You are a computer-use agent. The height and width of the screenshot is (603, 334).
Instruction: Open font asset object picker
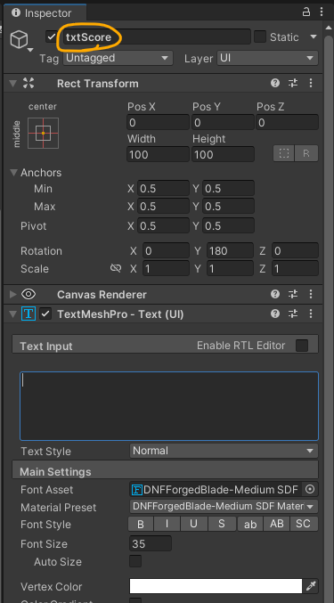click(310, 489)
